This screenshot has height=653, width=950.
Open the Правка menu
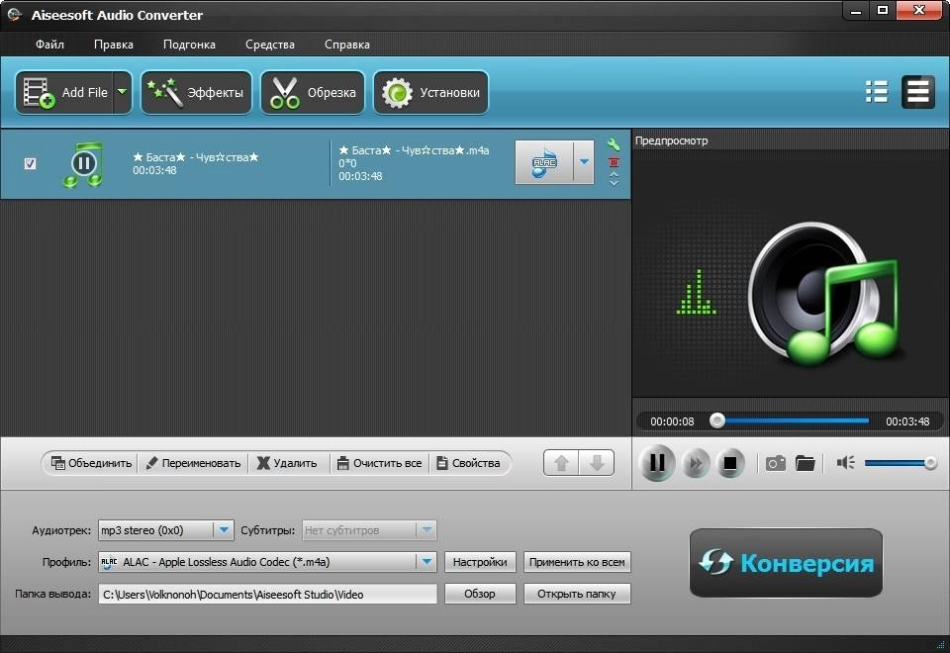coord(113,45)
